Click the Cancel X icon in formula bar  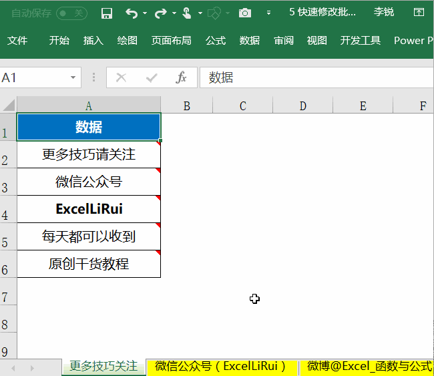[x=122, y=77]
